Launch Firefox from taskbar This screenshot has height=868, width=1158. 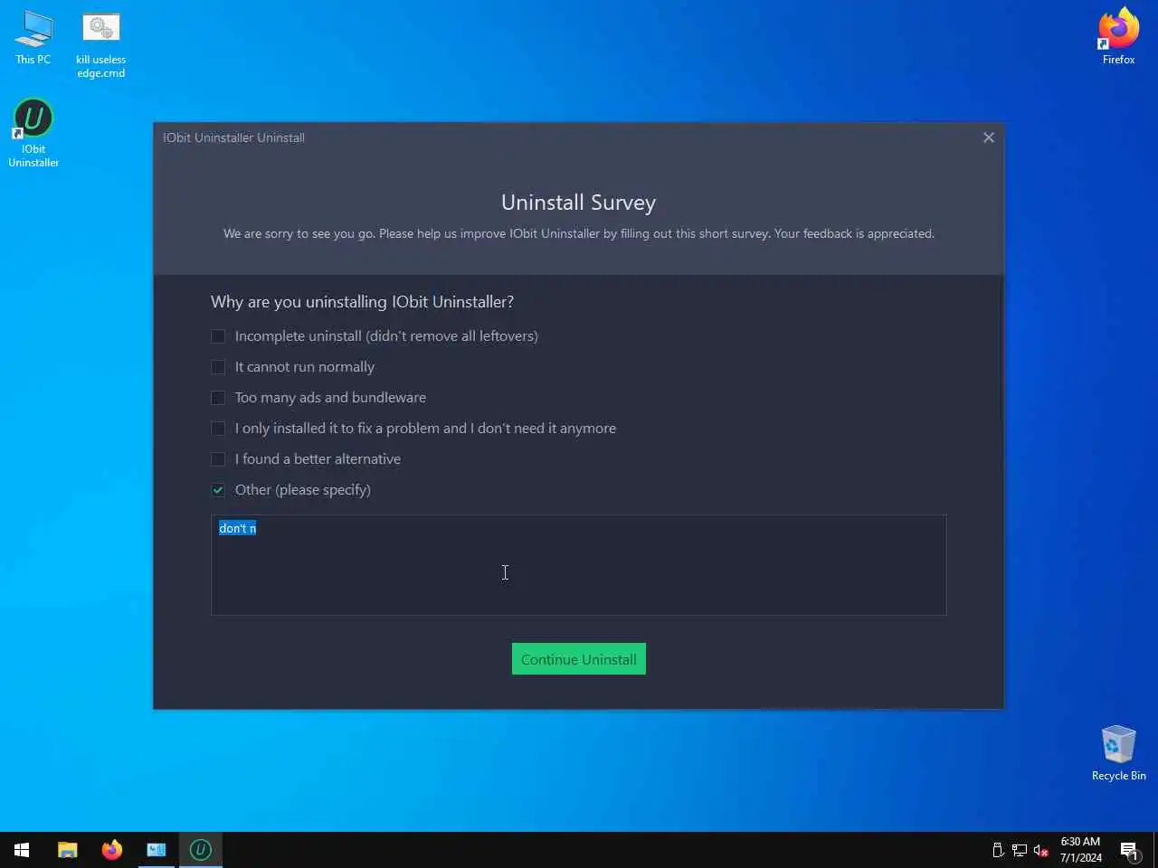point(112,850)
